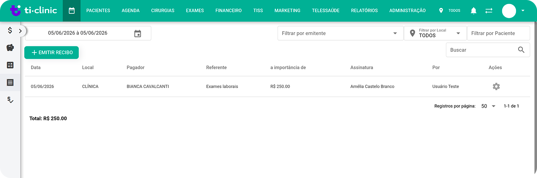This screenshot has height=178, width=537.
Task: Open the calendar icon in top navigation
Action: pyautogui.click(x=71, y=11)
